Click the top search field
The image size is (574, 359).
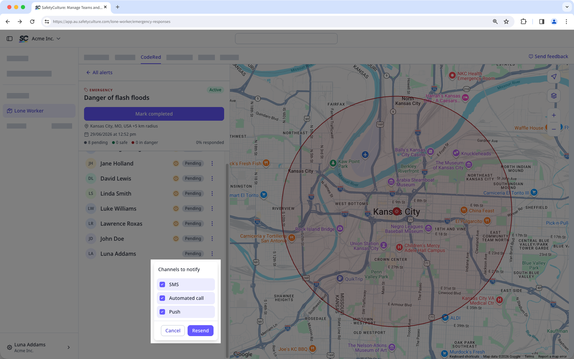[x=286, y=39]
